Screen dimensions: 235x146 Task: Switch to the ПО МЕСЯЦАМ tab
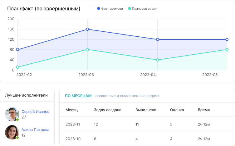click(78, 96)
